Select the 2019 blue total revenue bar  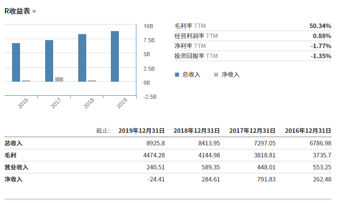(x=115, y=56)
